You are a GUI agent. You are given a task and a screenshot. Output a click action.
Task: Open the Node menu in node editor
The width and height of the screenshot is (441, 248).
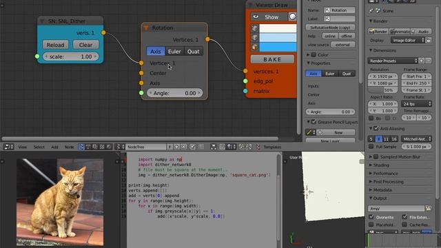(69, 147)
